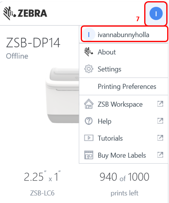Open Printing Preferences

[x=124, y=86]
